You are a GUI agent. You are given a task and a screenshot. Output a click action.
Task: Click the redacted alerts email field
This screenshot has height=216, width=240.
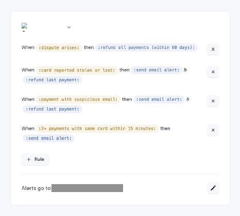pos(87,188)
